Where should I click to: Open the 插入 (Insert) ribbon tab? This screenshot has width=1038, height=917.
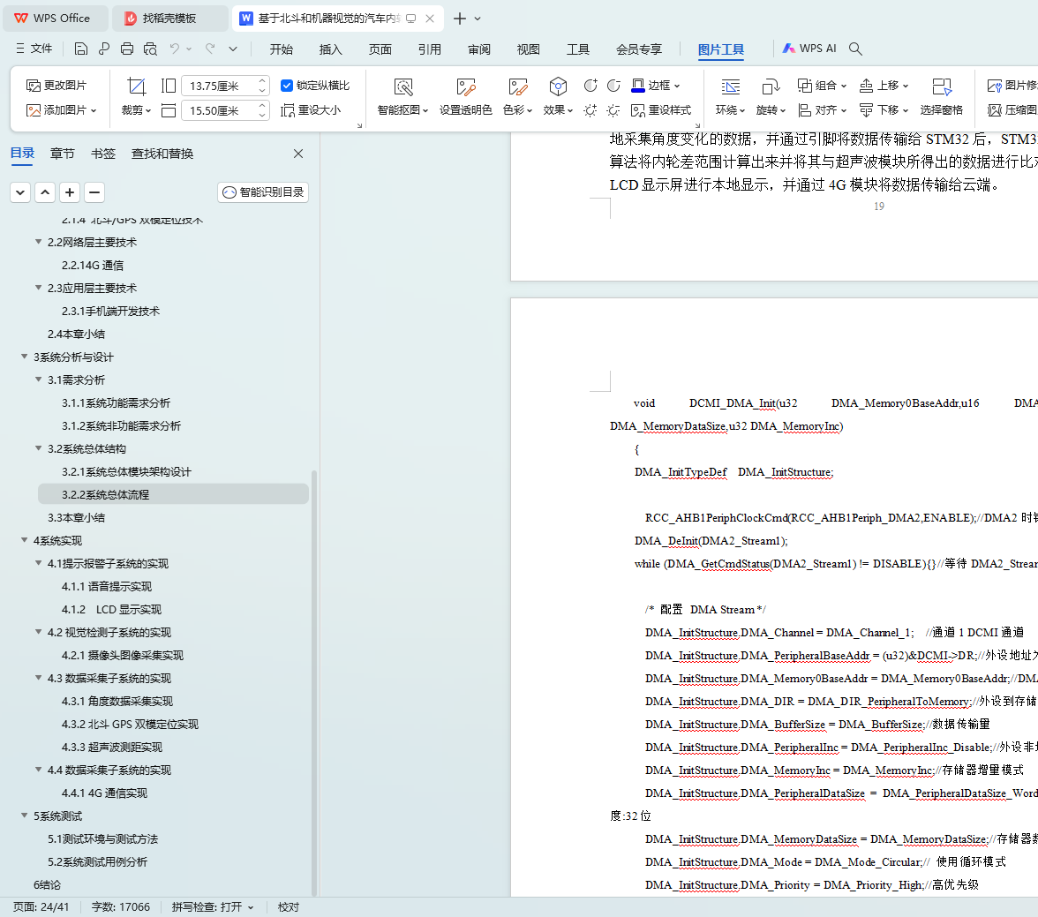(330, 49)
